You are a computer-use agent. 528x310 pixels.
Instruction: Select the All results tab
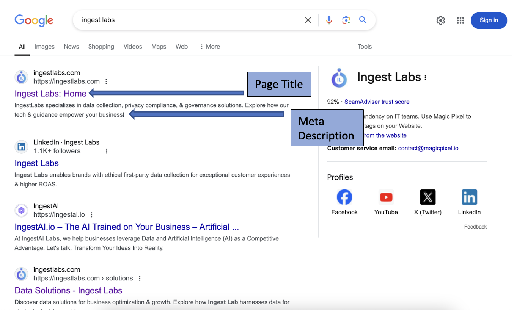coord(22,47)
